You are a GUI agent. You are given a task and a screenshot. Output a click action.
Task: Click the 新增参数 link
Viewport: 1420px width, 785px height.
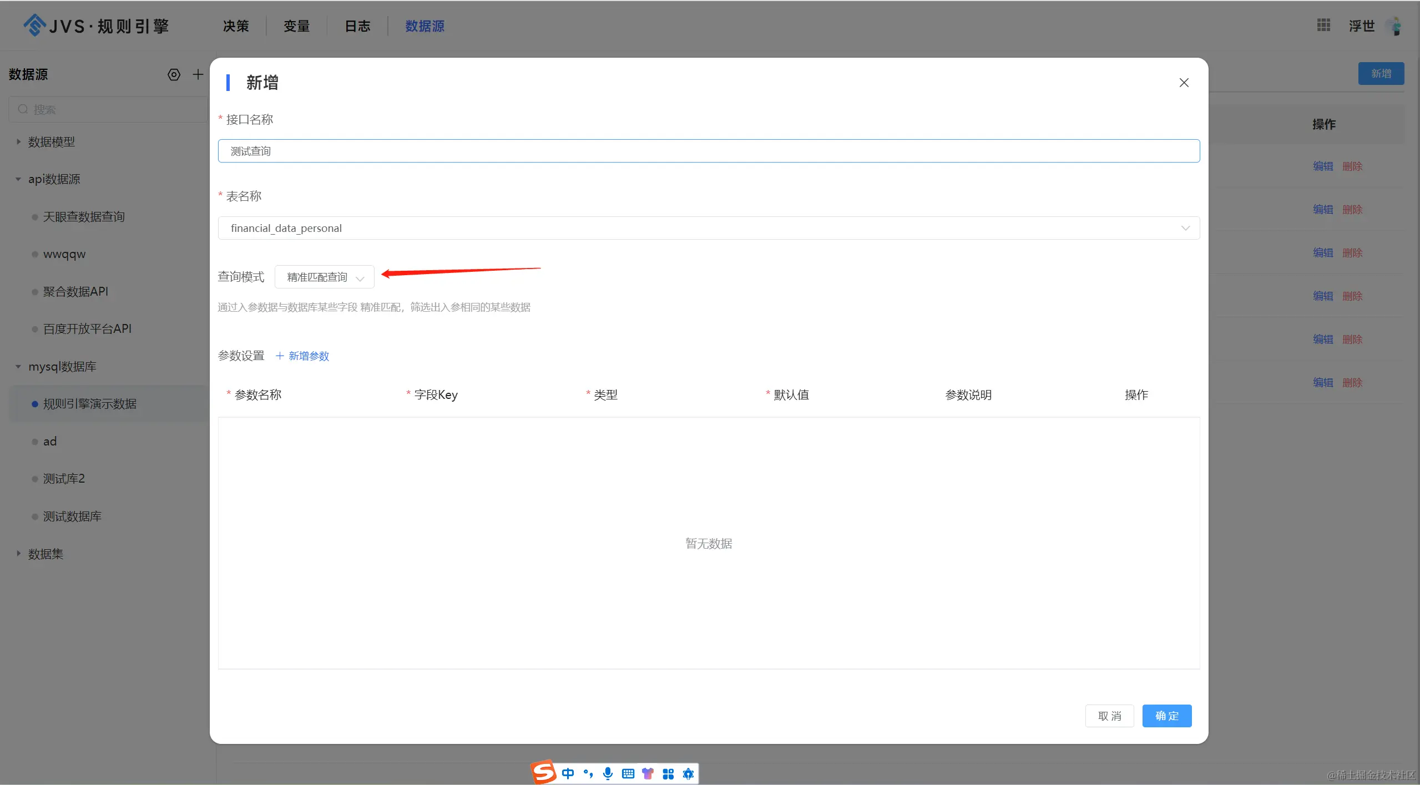[x=303, y=356]
